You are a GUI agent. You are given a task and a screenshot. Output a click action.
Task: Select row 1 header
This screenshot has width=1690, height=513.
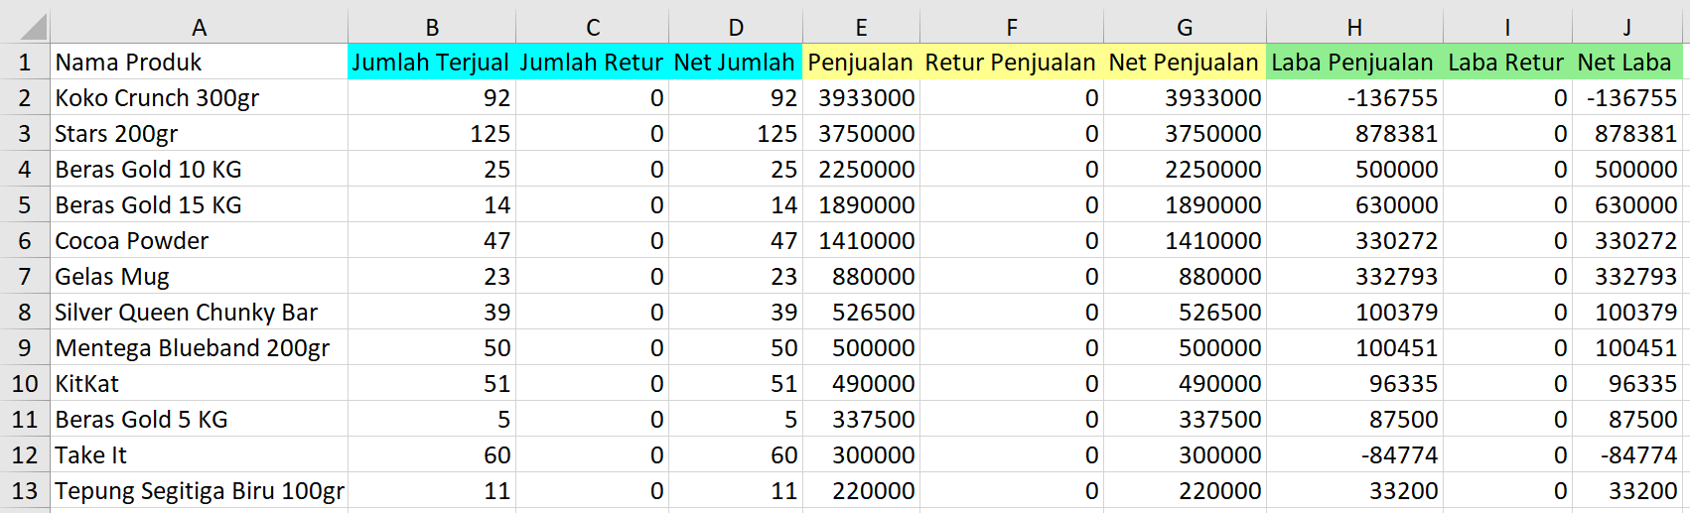(x=25, y=63)
